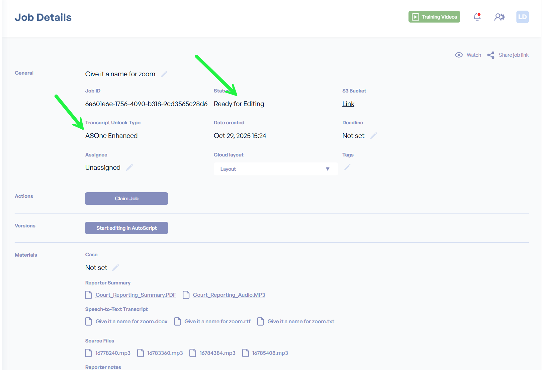The width and height of the screenshot is (542, 370).
Task: Download Court_Reporting_Audio.MP3
Action: [229, 295]
